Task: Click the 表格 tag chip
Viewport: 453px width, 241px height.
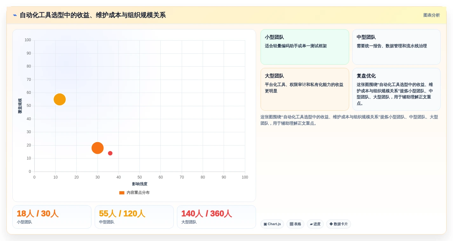Action: (295, 224)
